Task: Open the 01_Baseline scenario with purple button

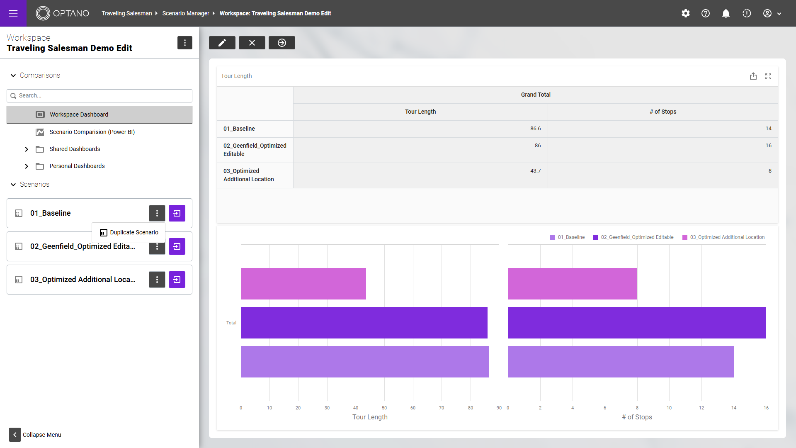Action: pos(177,213)
